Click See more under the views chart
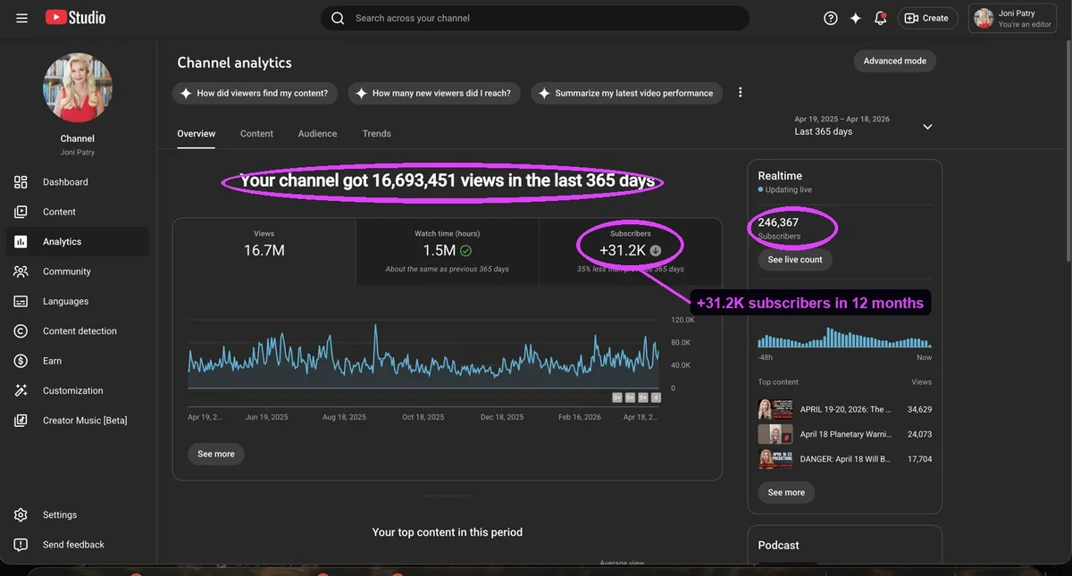This screenshot has height=576, width=1072. point(216,455)
